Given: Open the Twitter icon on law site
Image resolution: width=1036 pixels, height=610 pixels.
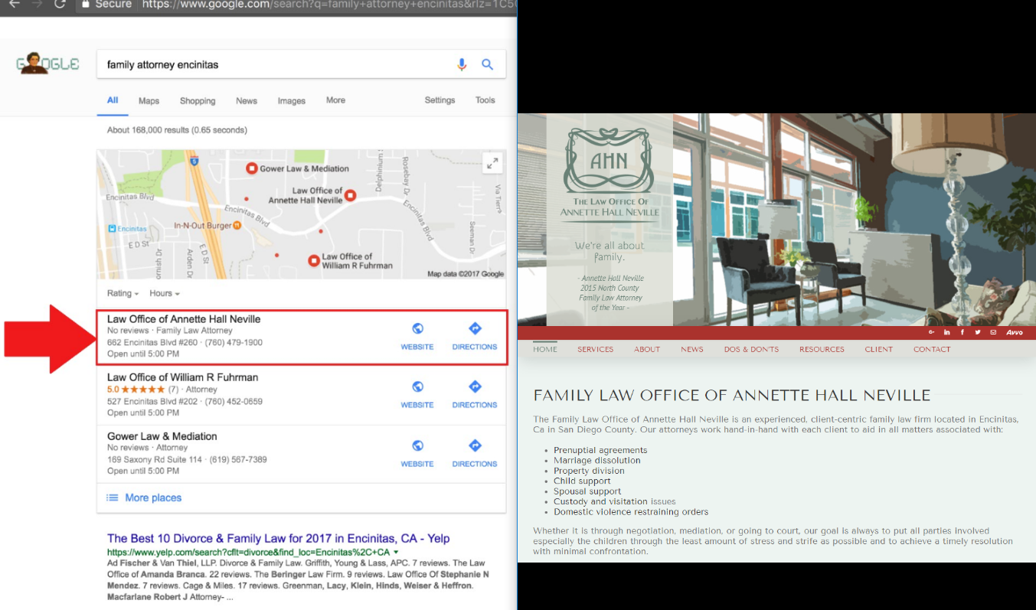Looking at the screenshot, I should point(978,332).
